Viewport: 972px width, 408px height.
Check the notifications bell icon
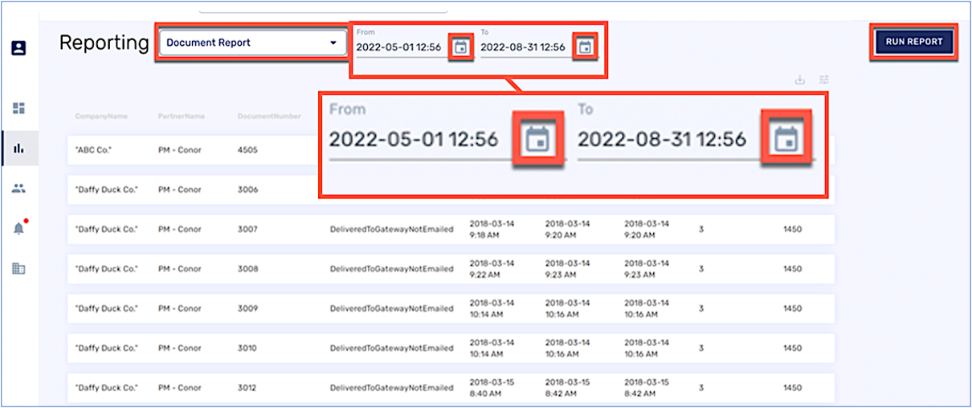pyautogui.click(x=18, y=229)
